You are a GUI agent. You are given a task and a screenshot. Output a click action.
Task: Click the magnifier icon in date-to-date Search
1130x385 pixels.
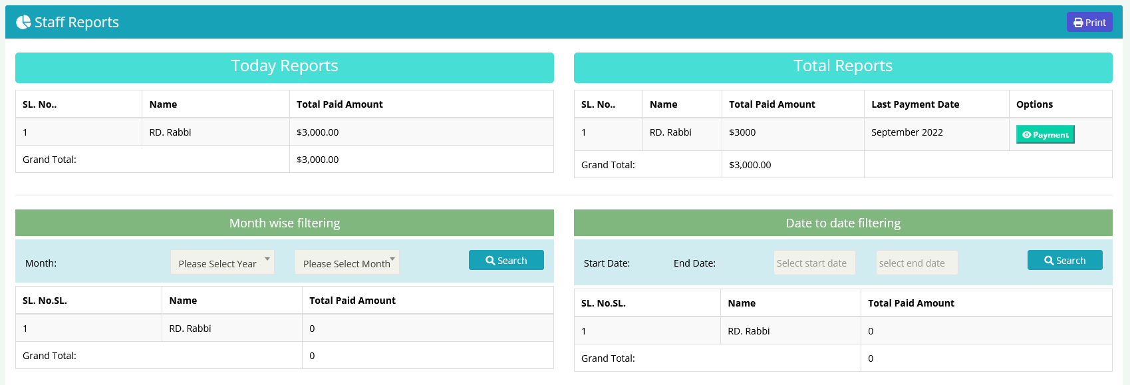pyautogui.click(x=1049, y=261)
